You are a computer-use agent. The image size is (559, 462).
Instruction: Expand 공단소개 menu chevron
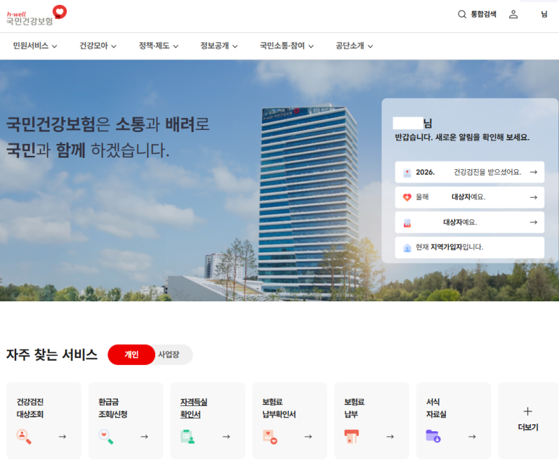tap(370, 46)
